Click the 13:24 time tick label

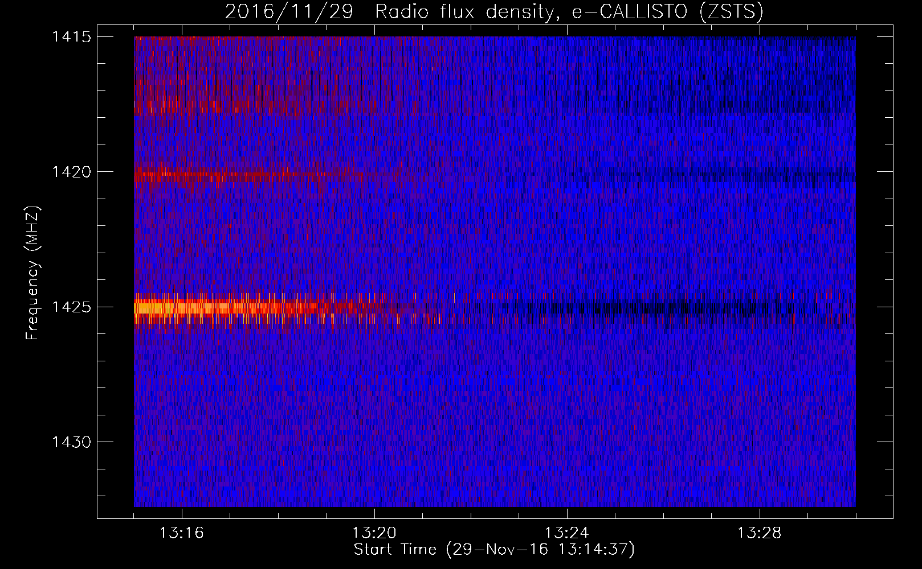coord(567,533)
